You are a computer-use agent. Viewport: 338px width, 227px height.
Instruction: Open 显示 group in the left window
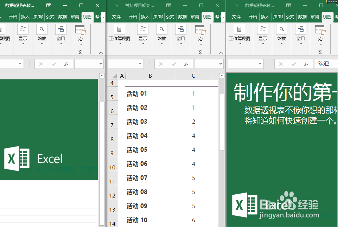point(23,35)
